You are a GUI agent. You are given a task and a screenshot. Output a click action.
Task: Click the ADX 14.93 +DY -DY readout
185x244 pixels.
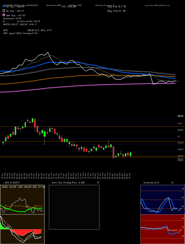pos(23,187)
